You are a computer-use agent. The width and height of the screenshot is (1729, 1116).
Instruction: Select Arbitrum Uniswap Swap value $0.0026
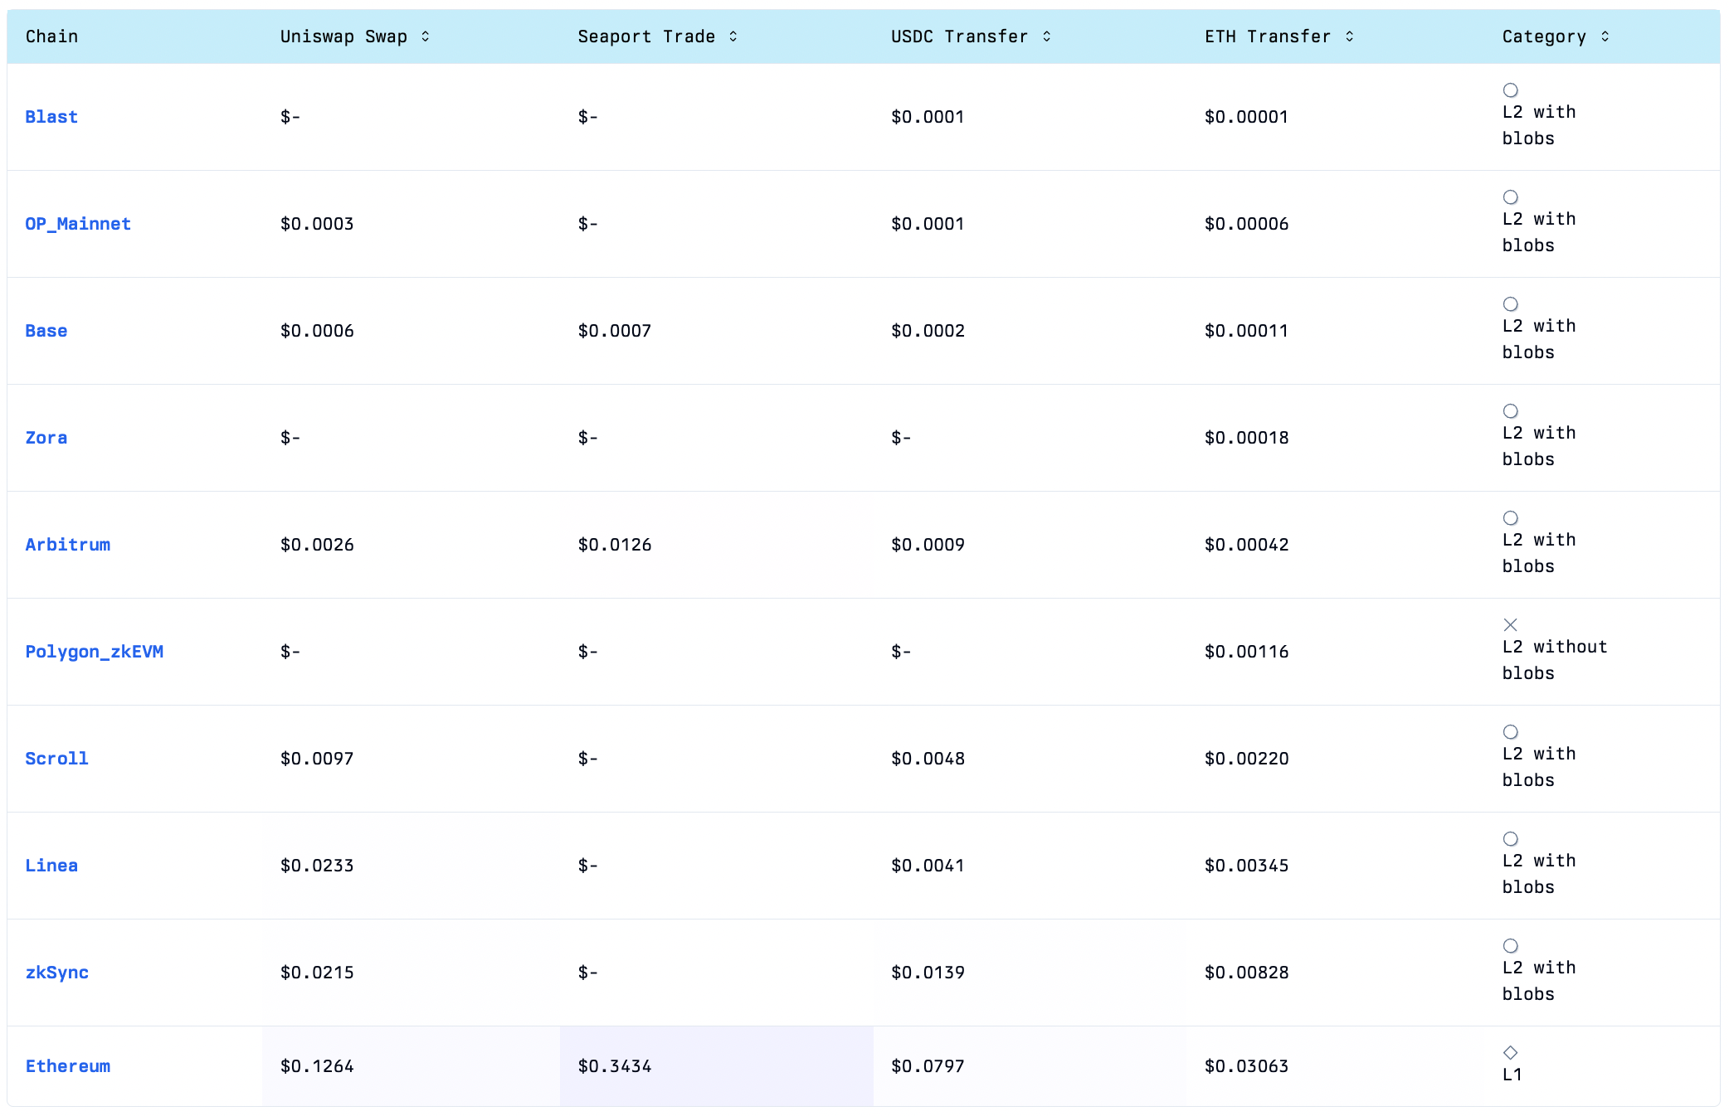[317, 545]
